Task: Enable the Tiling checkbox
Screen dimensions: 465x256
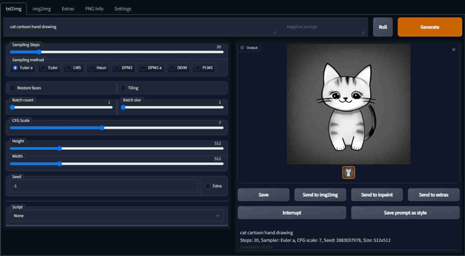Action: point(123,88)
